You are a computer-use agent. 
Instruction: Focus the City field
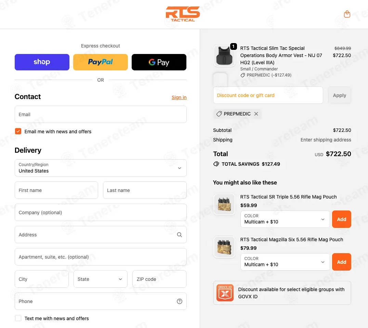pyautogui.click(x=41, y=279)
